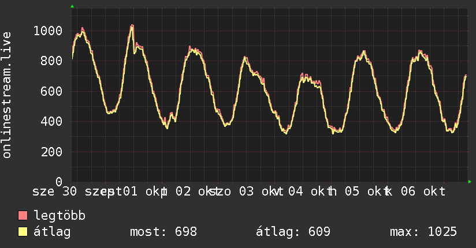476x248 pixels.
Task: Click the 200 y-axis label
Action: coord(51,152)
